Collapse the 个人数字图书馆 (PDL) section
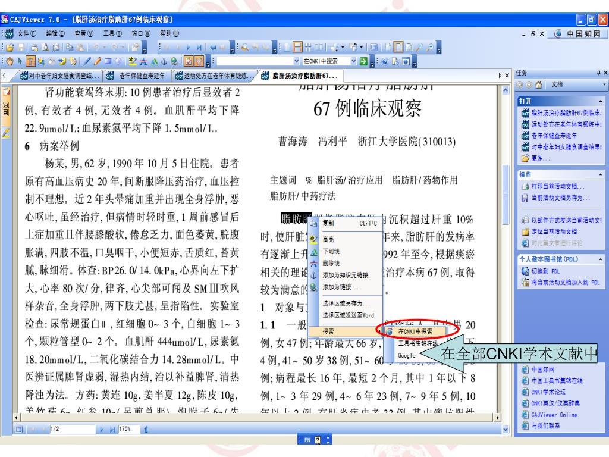This screenshot has width=609, height=457. [x=601, y=259]
